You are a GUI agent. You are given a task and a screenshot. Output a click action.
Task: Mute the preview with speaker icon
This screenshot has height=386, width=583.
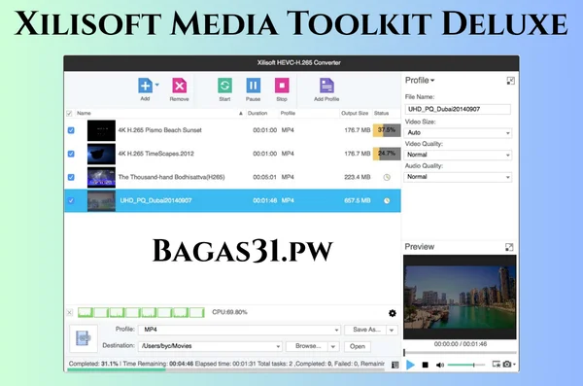pos(440,365)
